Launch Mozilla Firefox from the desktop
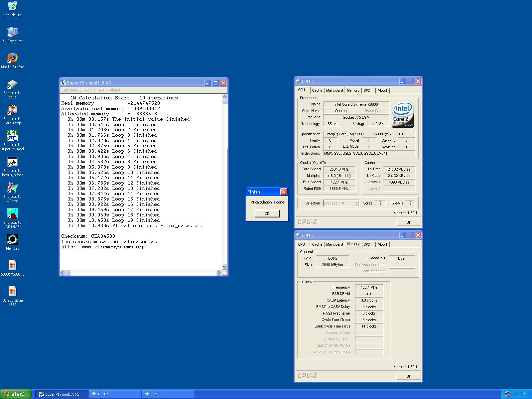532x399 pixels. (x=12, y=61)
